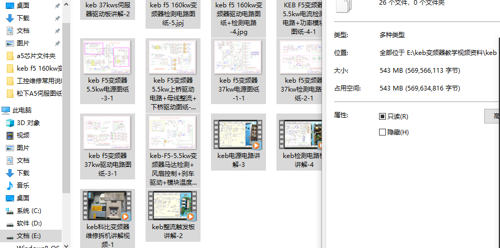Open the keb f5 160kw folder icon
The height and width of the screenshot is (248, 500).
point(10,69)
